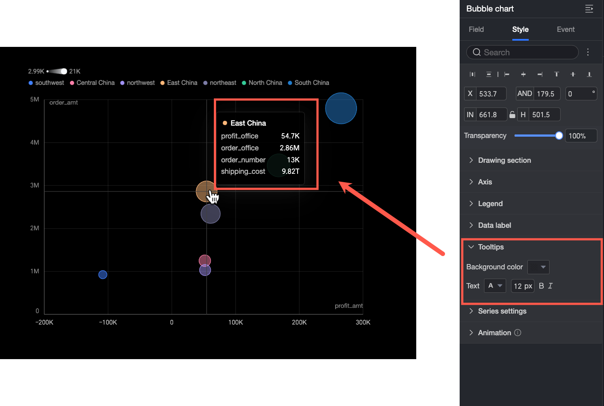Expand the Series settings group
This screenshot has width=604, height=406.
[531, 311]
